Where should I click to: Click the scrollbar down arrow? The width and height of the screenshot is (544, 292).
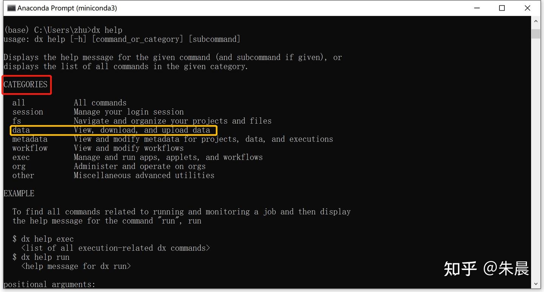click(536, 283)
